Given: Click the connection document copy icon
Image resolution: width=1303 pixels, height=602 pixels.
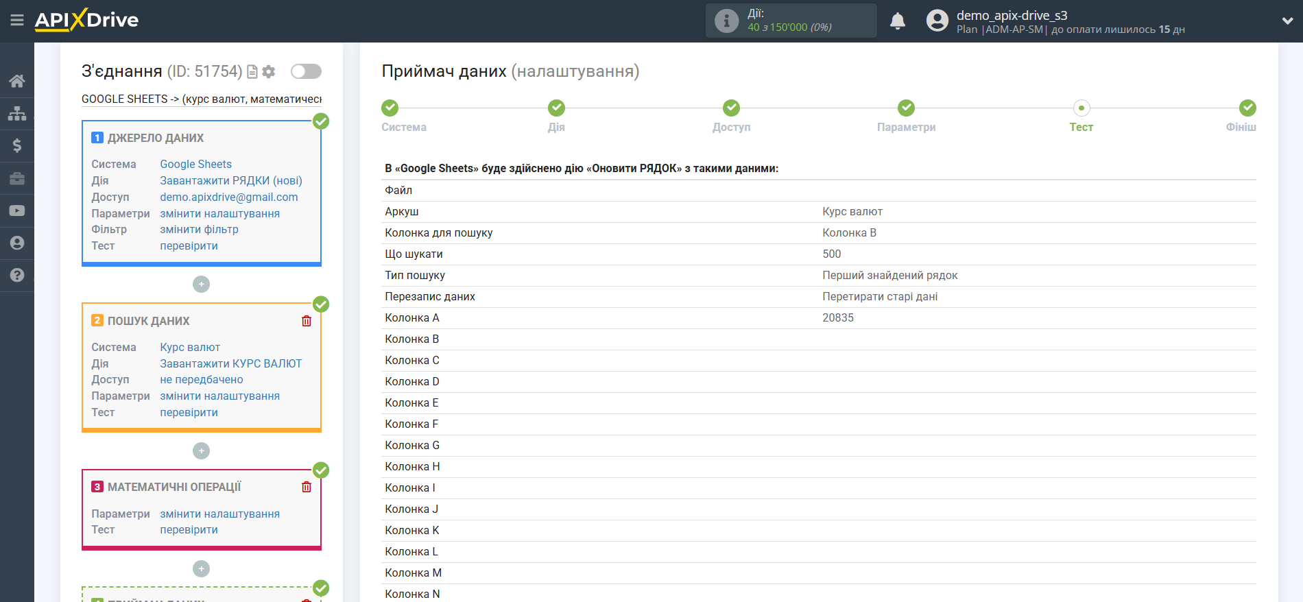Looking at the screenshot, I should click(x=252, y=71).
